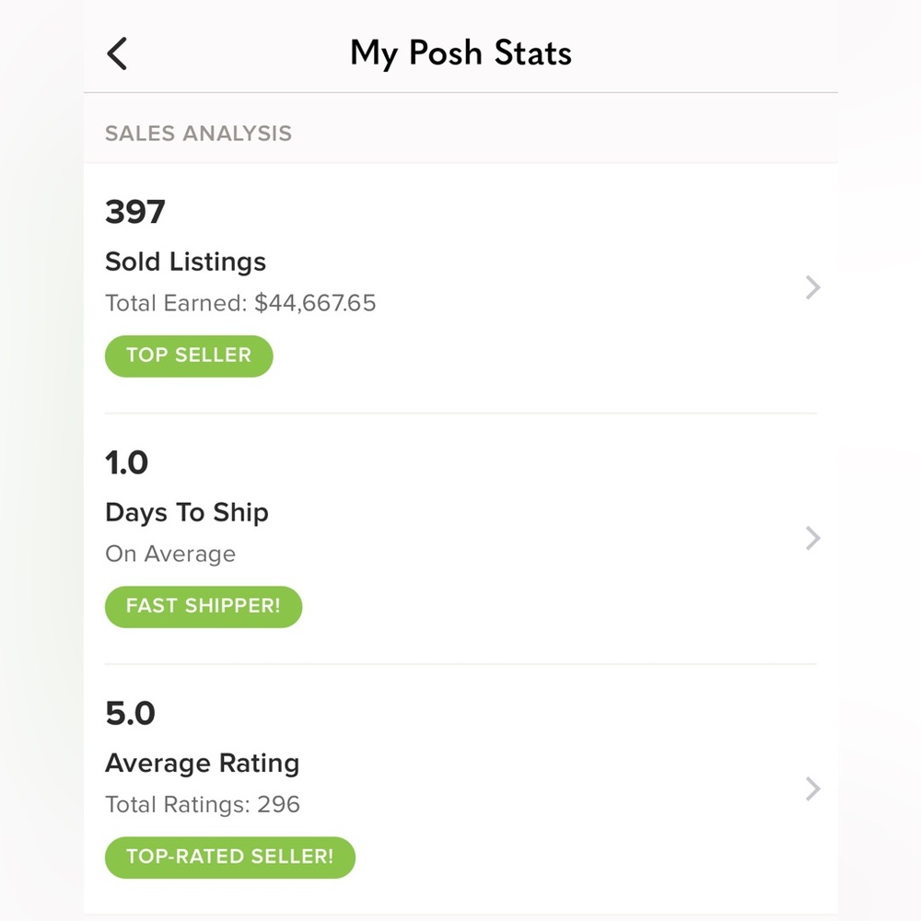Open Sold Listings details via its chevron
Image resolution: width=921 pixels, height=921 pixels.
click(811, 288)
